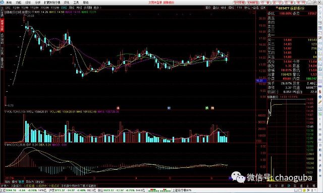Image resolution: width=323 pixels, height=193 pixels.
Task: Click the app logo icon at top-left
Action: [2, 3]
